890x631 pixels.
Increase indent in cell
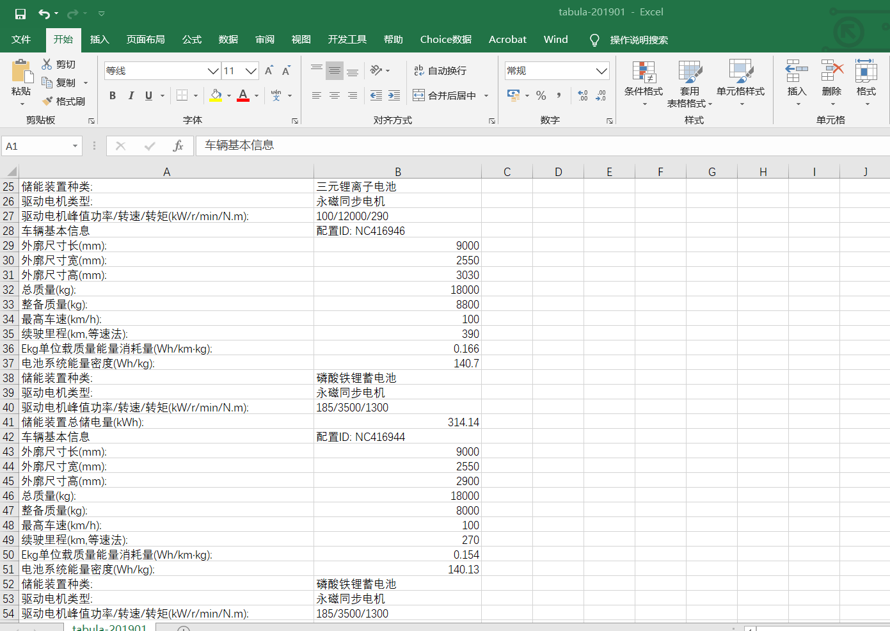click(394, 95)
